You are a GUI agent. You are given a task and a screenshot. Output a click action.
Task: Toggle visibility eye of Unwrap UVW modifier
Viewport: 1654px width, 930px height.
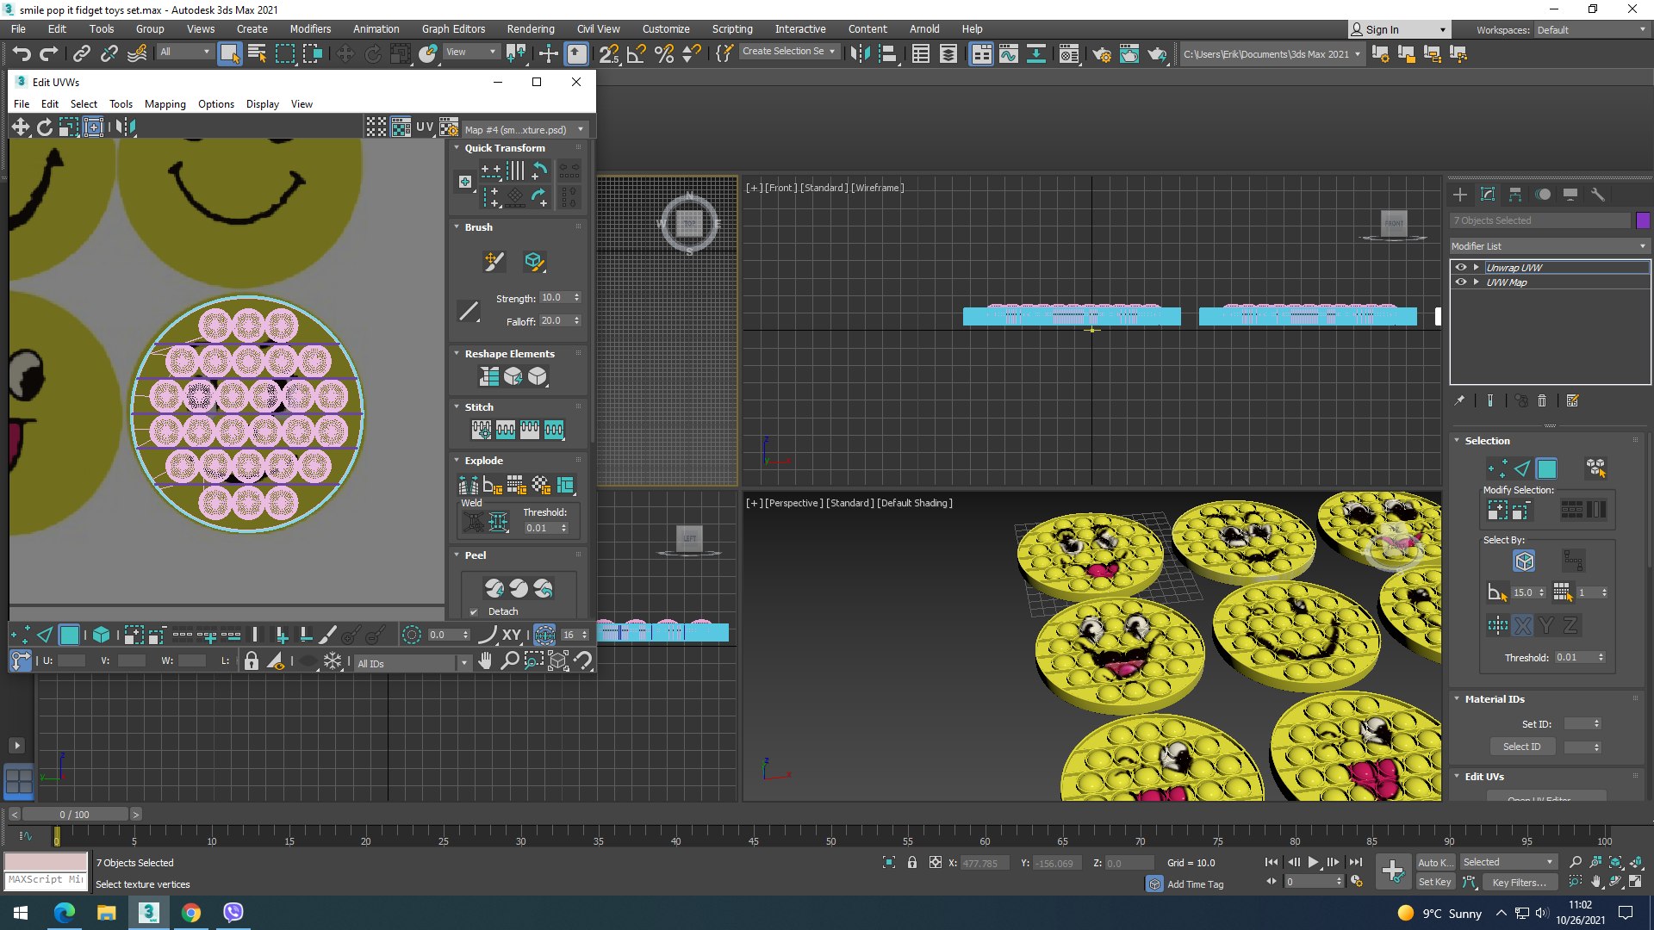click(x=1460, y=267)
